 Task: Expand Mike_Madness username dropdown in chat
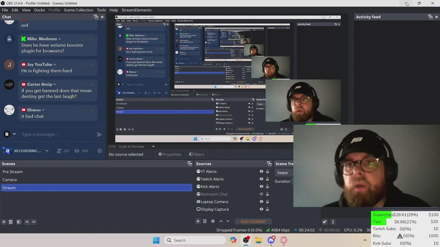coord(60,39)
